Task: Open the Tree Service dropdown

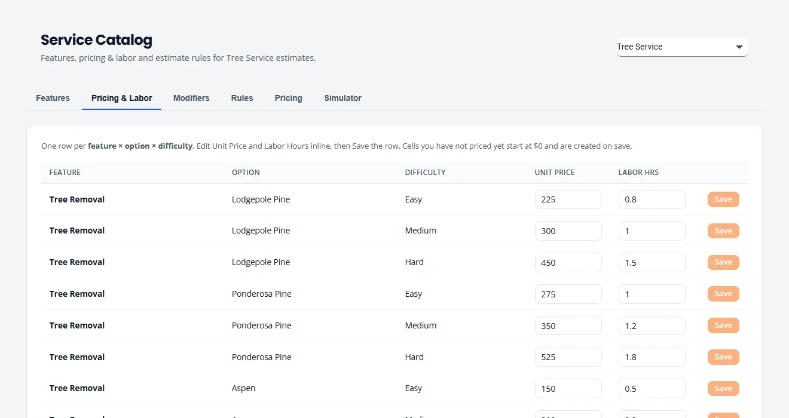Action: click(682, 47)
